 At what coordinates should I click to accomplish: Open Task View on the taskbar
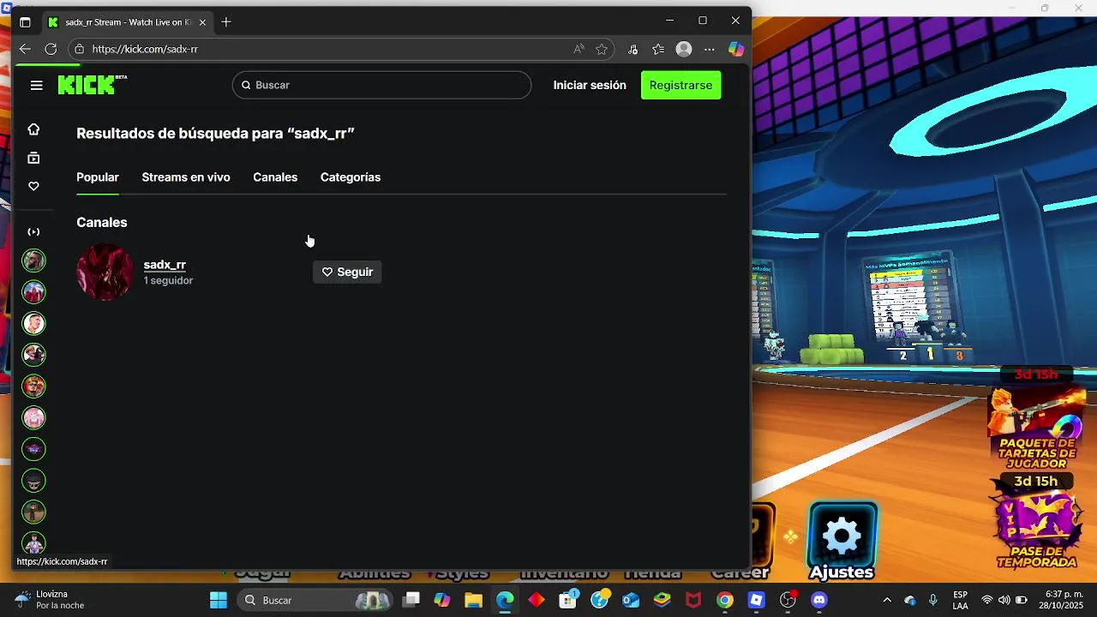tap(412, 600)
